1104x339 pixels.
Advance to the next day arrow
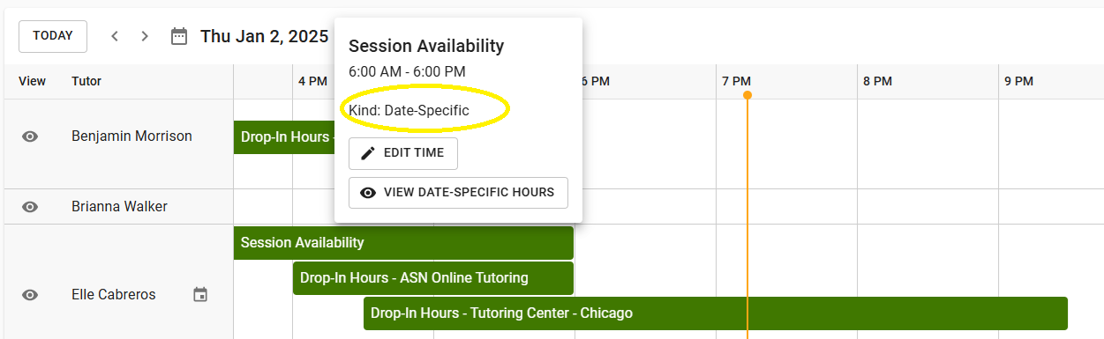[x=145, y=36]
